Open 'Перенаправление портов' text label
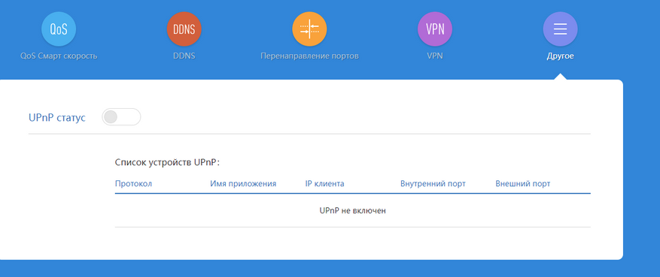Image resolution: width=660 pixels, height=277 pixels. pyautogui.click(x=309, y=56)
